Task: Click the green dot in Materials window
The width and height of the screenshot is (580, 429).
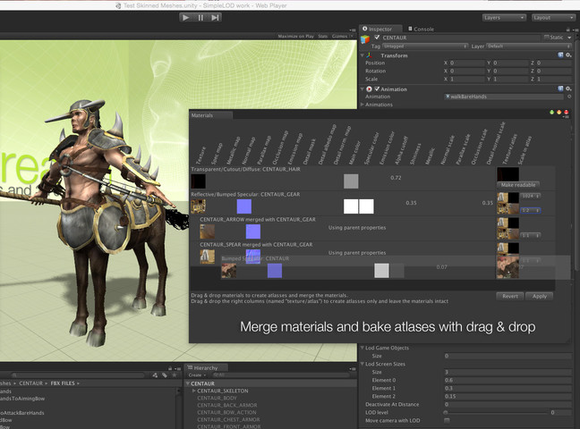Action: coord(552,112)
